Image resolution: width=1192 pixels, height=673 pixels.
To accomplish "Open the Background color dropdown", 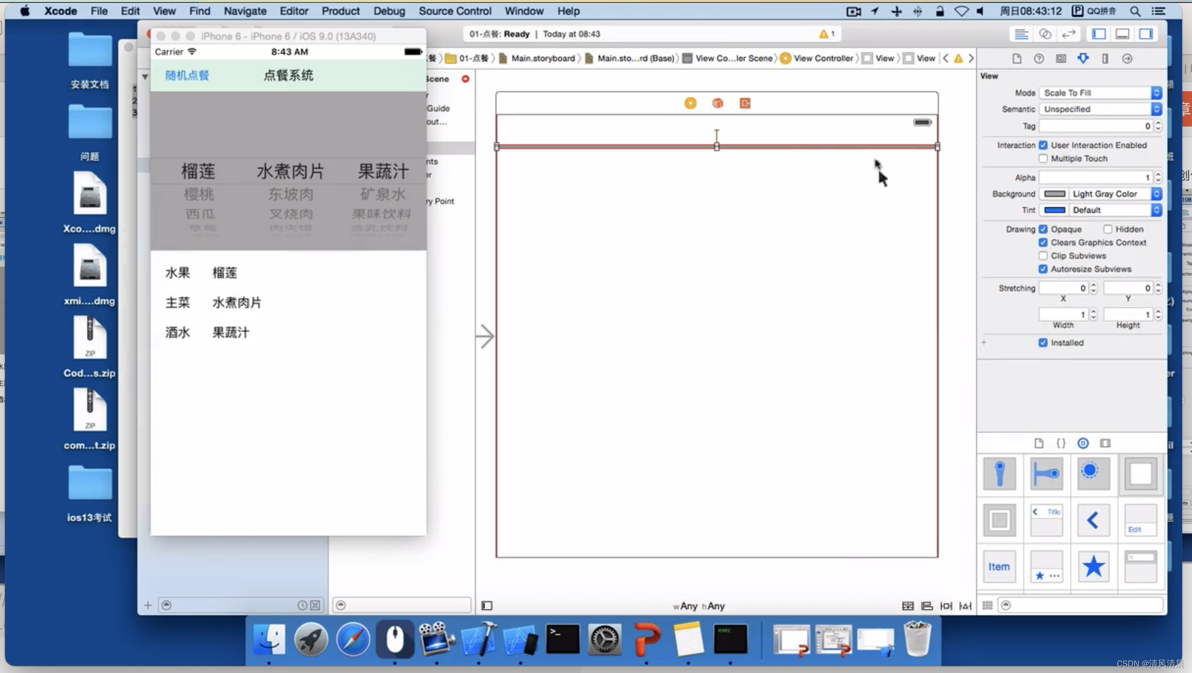I will (1114, 194).
